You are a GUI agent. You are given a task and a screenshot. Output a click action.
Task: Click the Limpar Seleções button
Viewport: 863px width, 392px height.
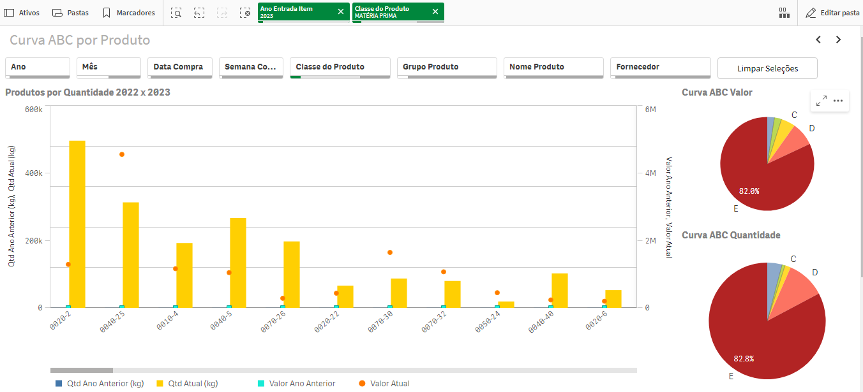767,68
